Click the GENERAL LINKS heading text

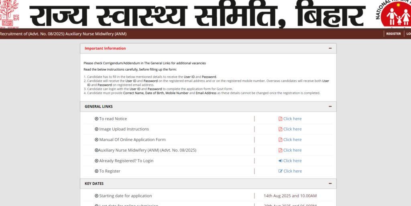click(99, 106)
